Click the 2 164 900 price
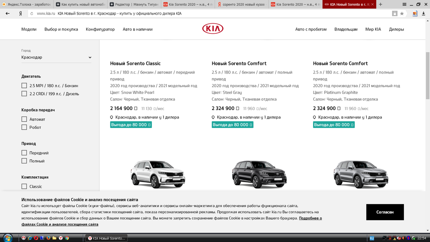The height and width of the screenshot is (242, 430). pyautogui.click(x=124, y=108)
